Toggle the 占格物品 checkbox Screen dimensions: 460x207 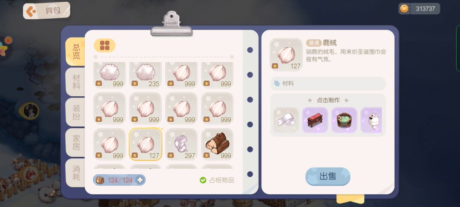pos(203,180)
